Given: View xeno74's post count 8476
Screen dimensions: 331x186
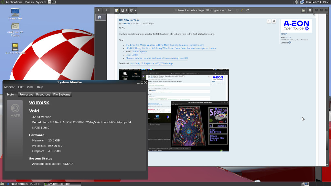Looking at the screenshot, I should click(x=288, y=37).
